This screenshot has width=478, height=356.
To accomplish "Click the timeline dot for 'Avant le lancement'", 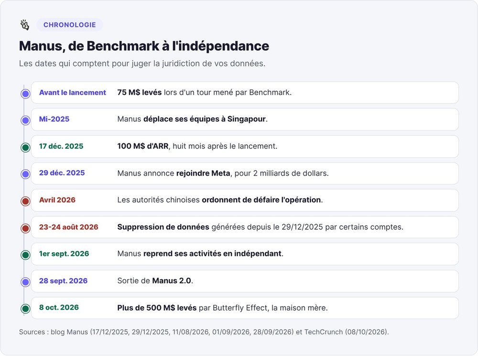I will click(26, 94).
